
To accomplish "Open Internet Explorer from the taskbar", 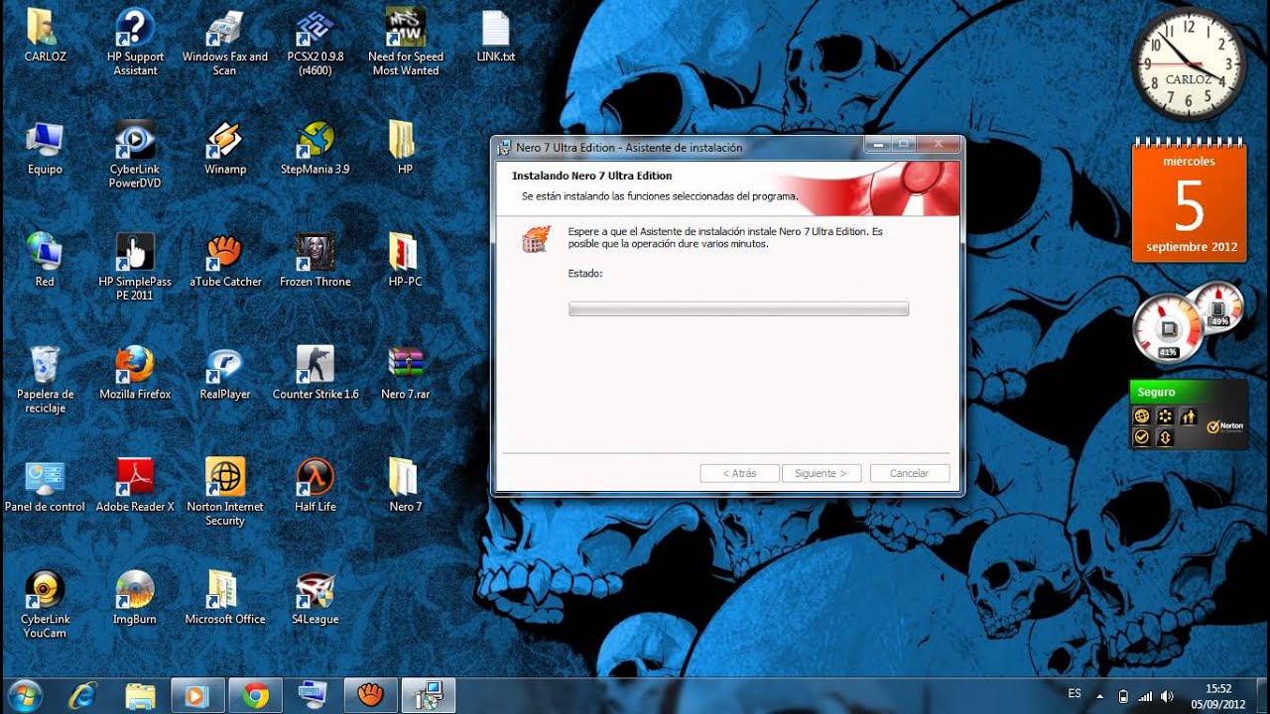I will click(83, 696).
